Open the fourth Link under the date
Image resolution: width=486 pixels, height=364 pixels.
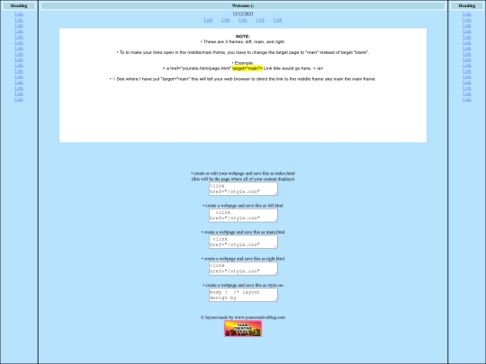(x=260, y=20)
